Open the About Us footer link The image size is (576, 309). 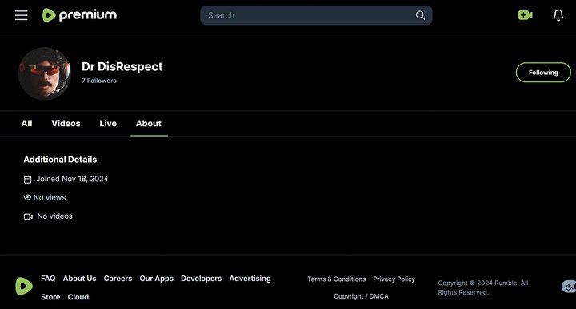[79, 279]
